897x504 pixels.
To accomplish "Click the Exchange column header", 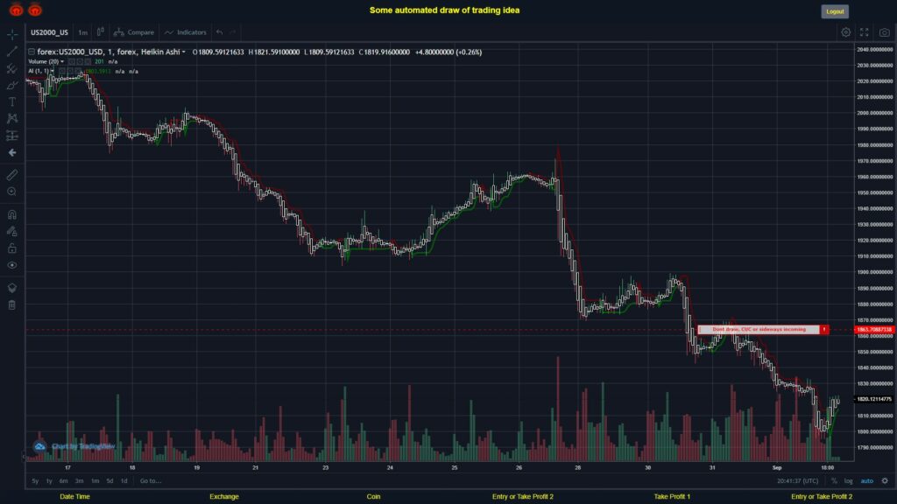I will click(223, 497).
